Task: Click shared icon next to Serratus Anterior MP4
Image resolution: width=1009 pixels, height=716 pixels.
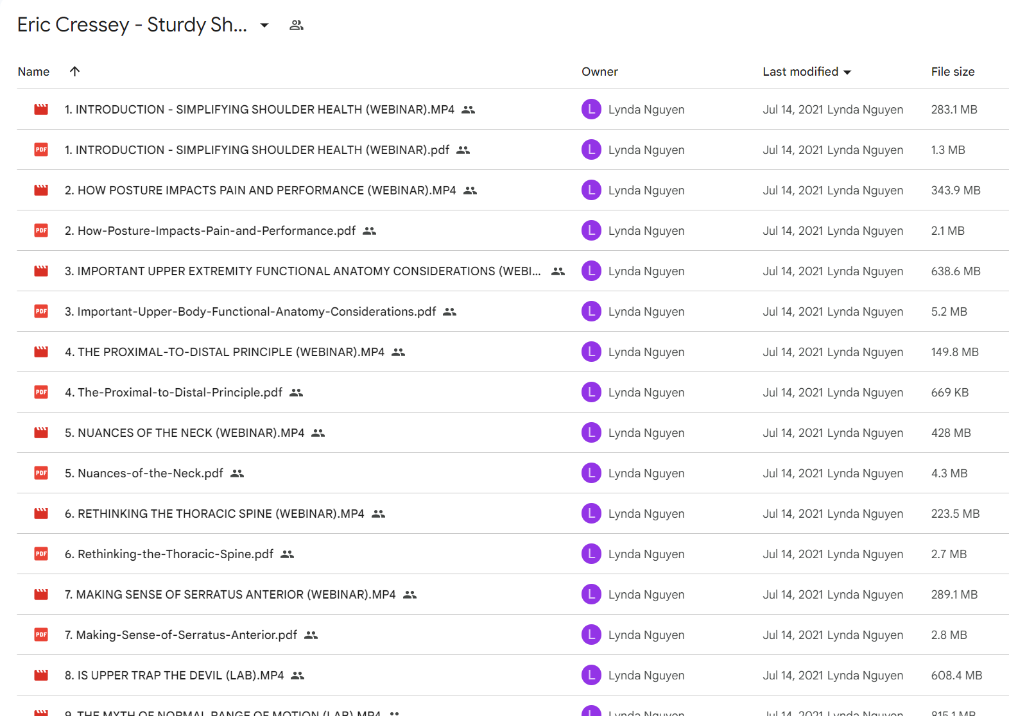Action: click(x=410, y=595)
